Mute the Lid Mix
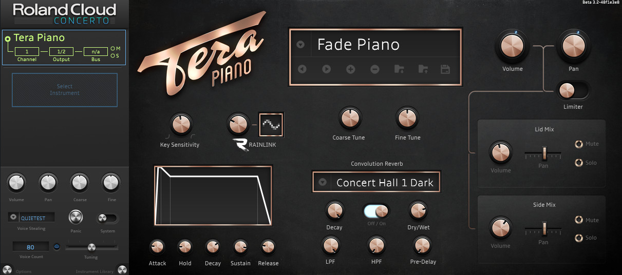Screen dimensions: 622x275 579,144
